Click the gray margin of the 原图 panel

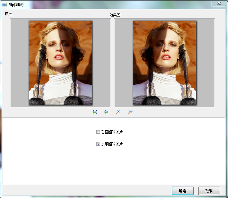coord(19,63)
